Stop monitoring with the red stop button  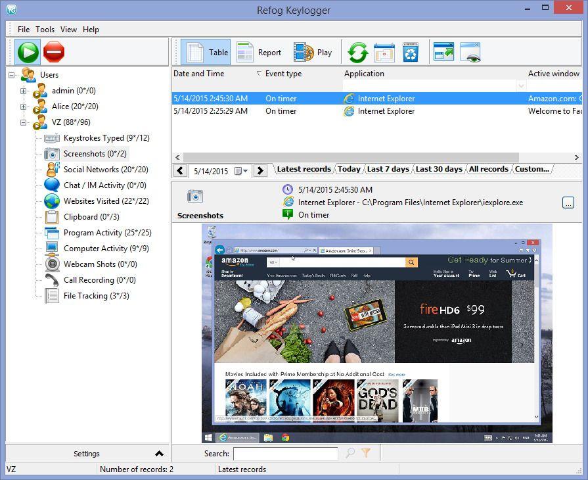pyautogui.click(x=54, y=52)
